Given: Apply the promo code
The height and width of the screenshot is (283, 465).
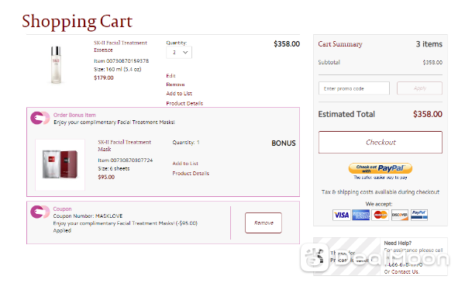Looking at the screenshot, I should click(x=419, y=88).
